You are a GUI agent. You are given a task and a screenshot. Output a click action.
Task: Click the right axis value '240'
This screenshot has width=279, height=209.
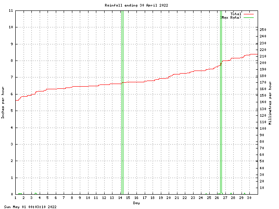pos(263,36)
